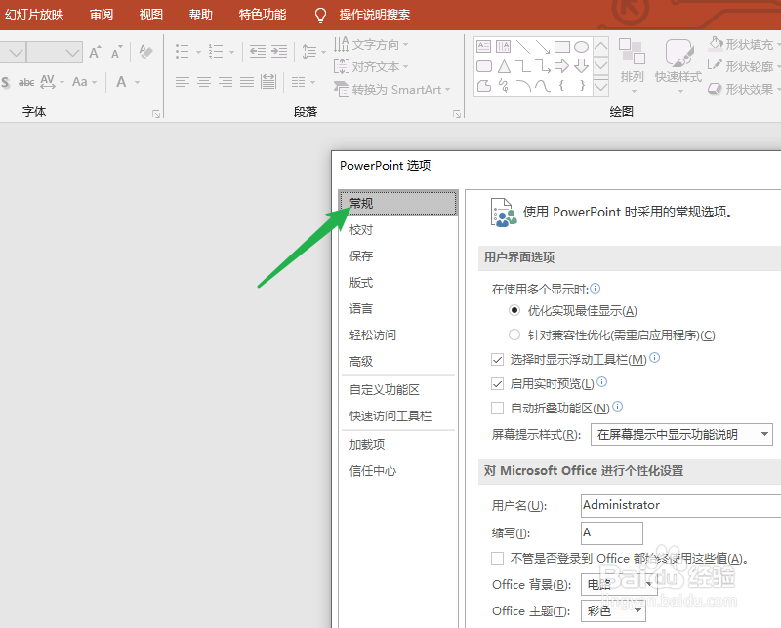Open the 排列 (Arrange) tool

[633, 67]
